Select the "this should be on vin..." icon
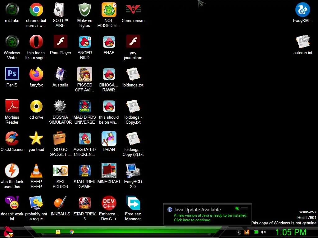The width and height of the screenshot is (318, 238). tap(109, 106)
